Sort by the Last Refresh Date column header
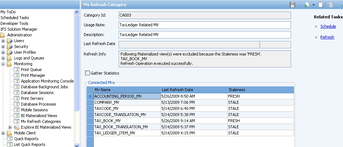The image size is (343, 147). pyautogui.click(x=194, y=90)
